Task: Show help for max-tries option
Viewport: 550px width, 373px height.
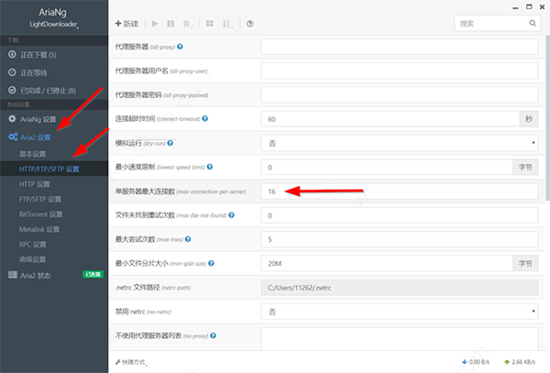Action: (188, 239)
